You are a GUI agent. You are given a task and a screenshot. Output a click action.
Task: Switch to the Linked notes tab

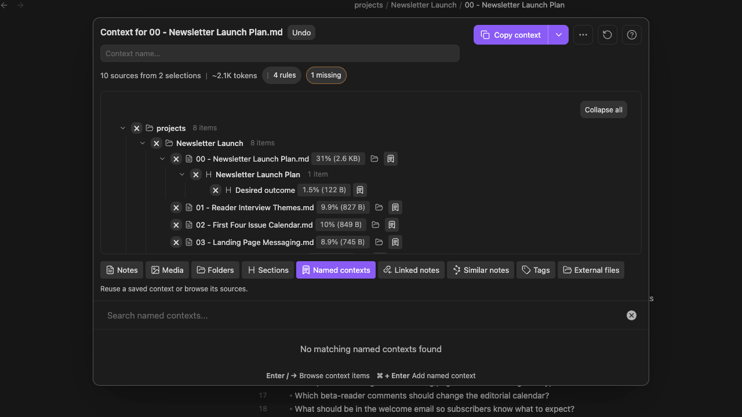tap(411, 270)
